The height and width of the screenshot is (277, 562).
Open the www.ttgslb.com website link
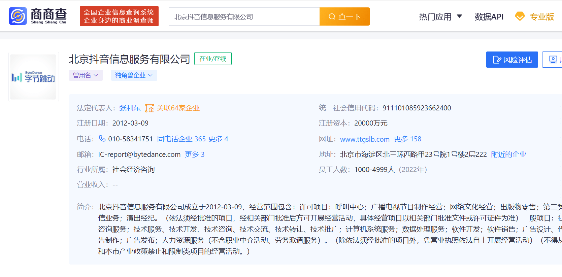tap(365, 139)
